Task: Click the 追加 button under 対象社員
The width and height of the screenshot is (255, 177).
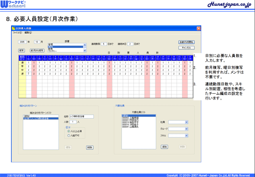Action: pyautogui.click(x=164, y=147)
